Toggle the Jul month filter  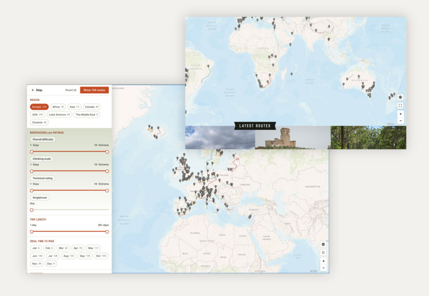(53, 256)
